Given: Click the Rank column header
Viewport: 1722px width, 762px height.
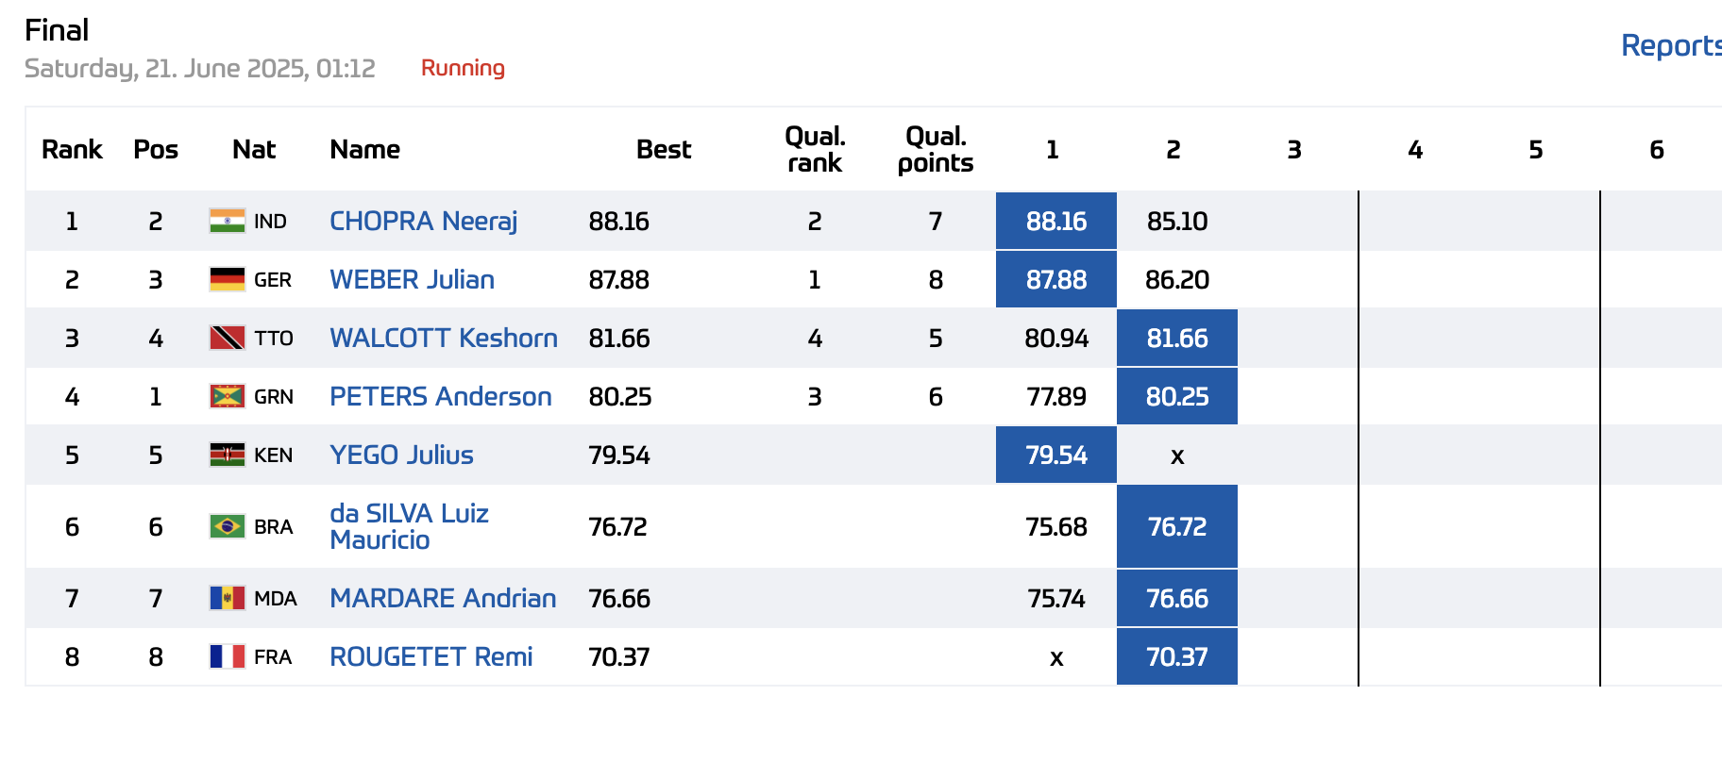Looking at the screenshot, I should pyautogui.click(x=72, y=149).
